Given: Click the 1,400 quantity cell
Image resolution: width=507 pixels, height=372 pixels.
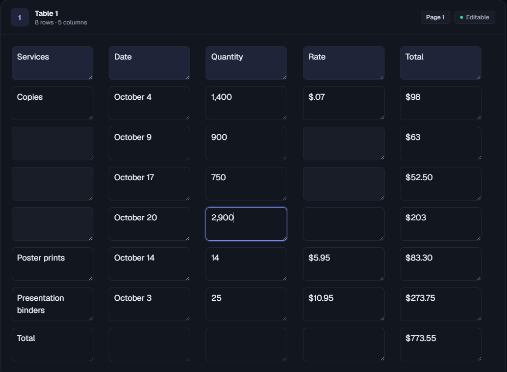Looking at the screenshot, I should click(246, 103).
